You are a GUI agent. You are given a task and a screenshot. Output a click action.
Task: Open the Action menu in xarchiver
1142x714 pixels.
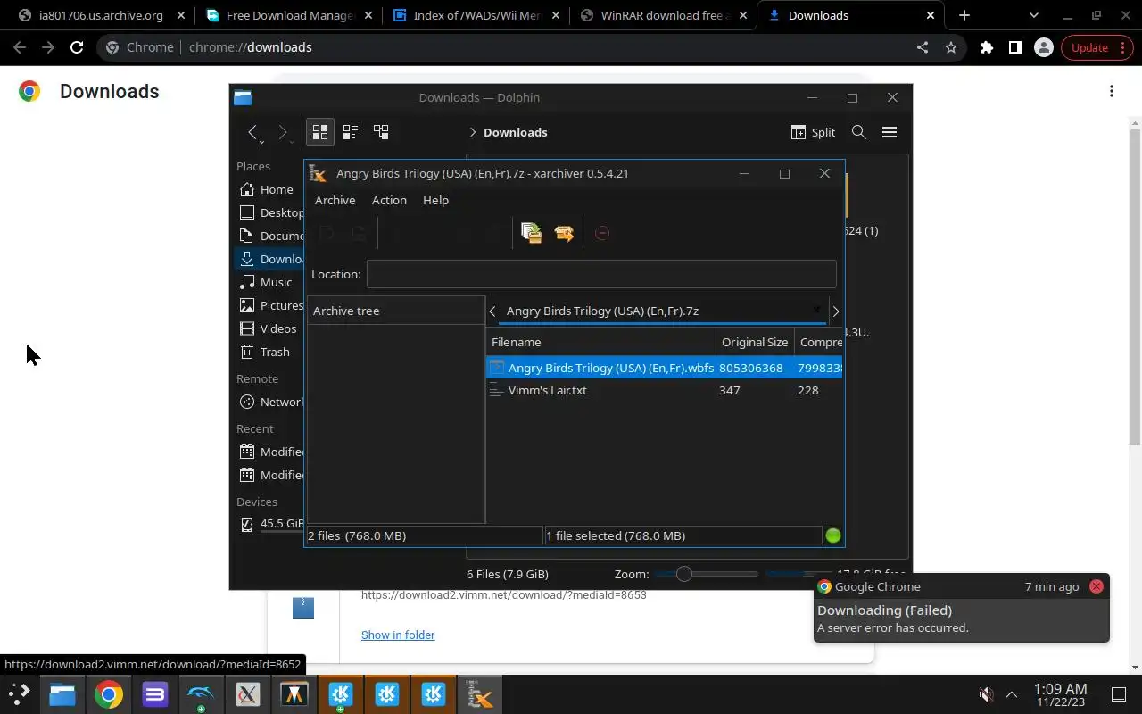pos(389,200)
